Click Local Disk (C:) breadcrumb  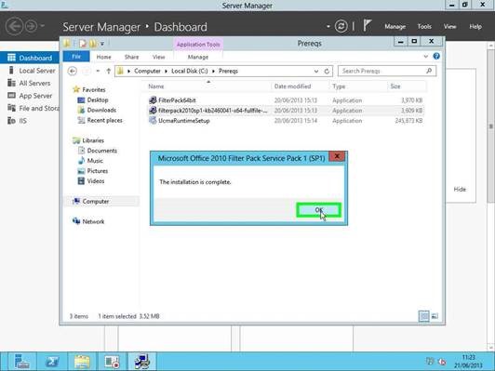[x=190, y=71]
